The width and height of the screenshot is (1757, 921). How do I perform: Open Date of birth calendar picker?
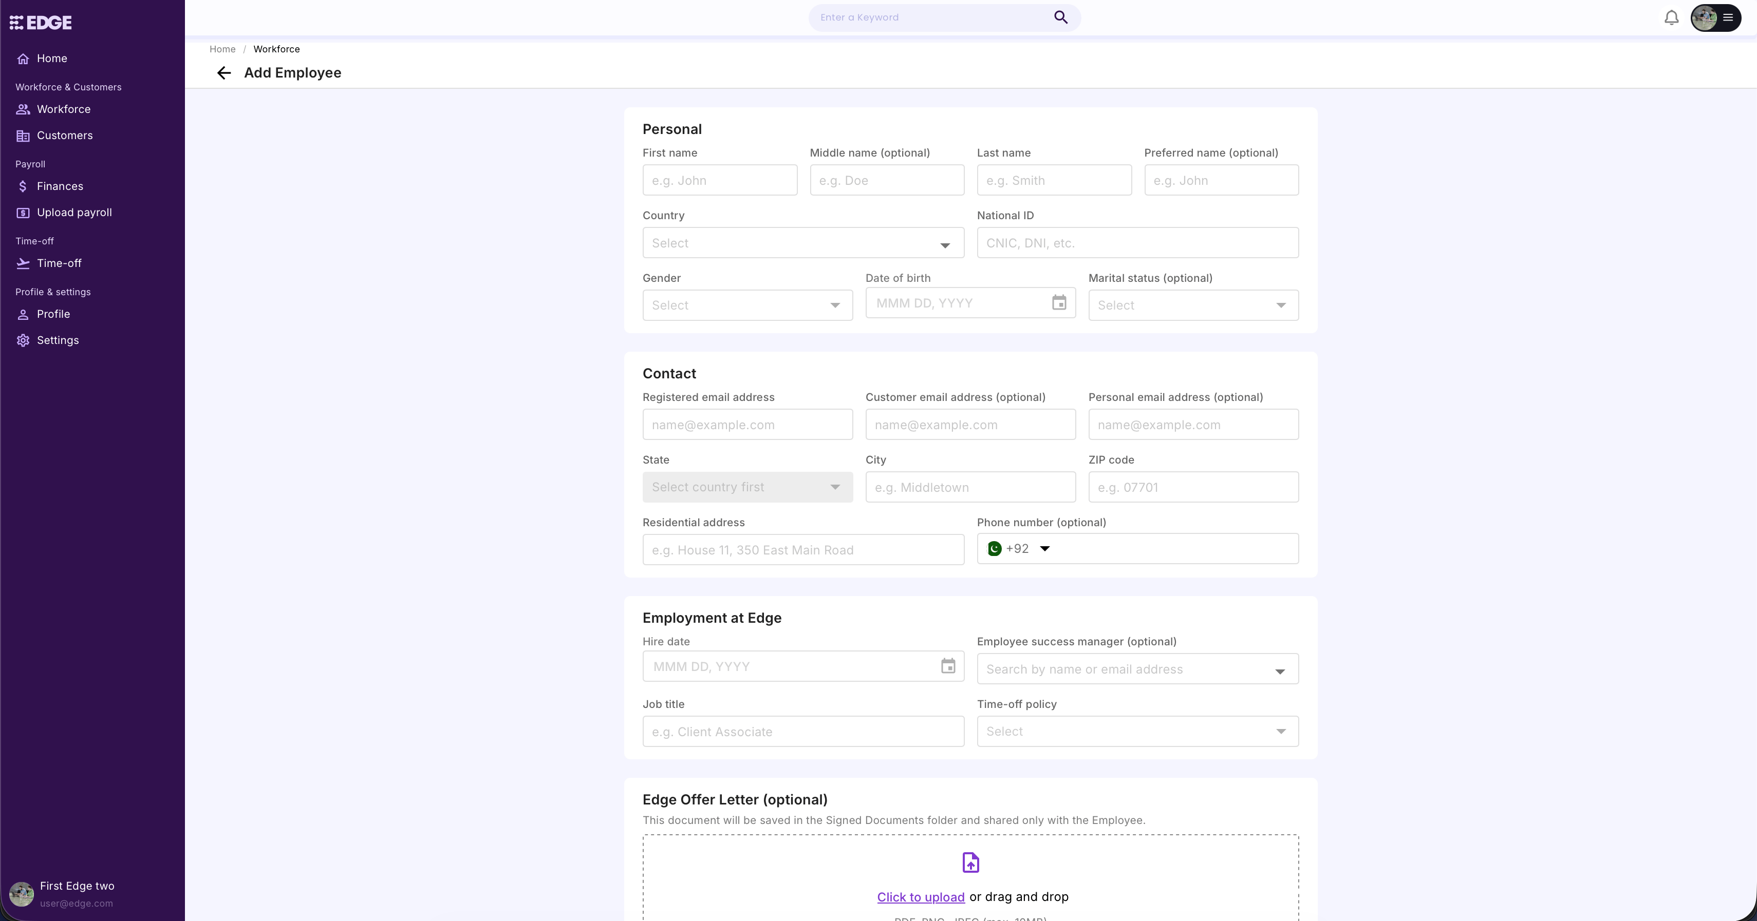click(x=1058, y=303)
